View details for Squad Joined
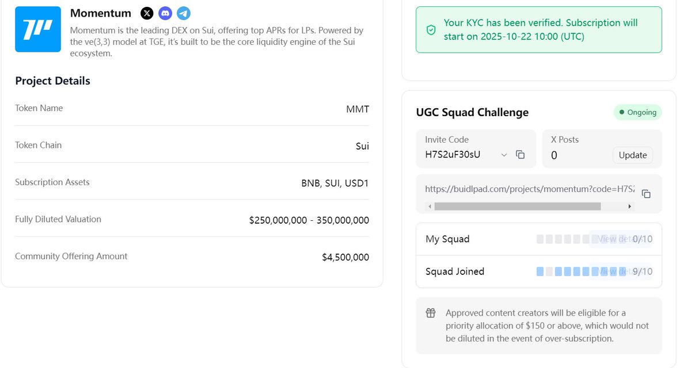Screen dimensions: 691x368 (613, 271)
